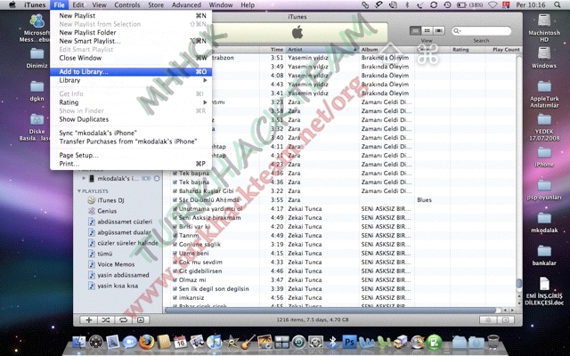Show the artwork viewer button
Viewport: 570px width, 356px height.
click(141, 320)
